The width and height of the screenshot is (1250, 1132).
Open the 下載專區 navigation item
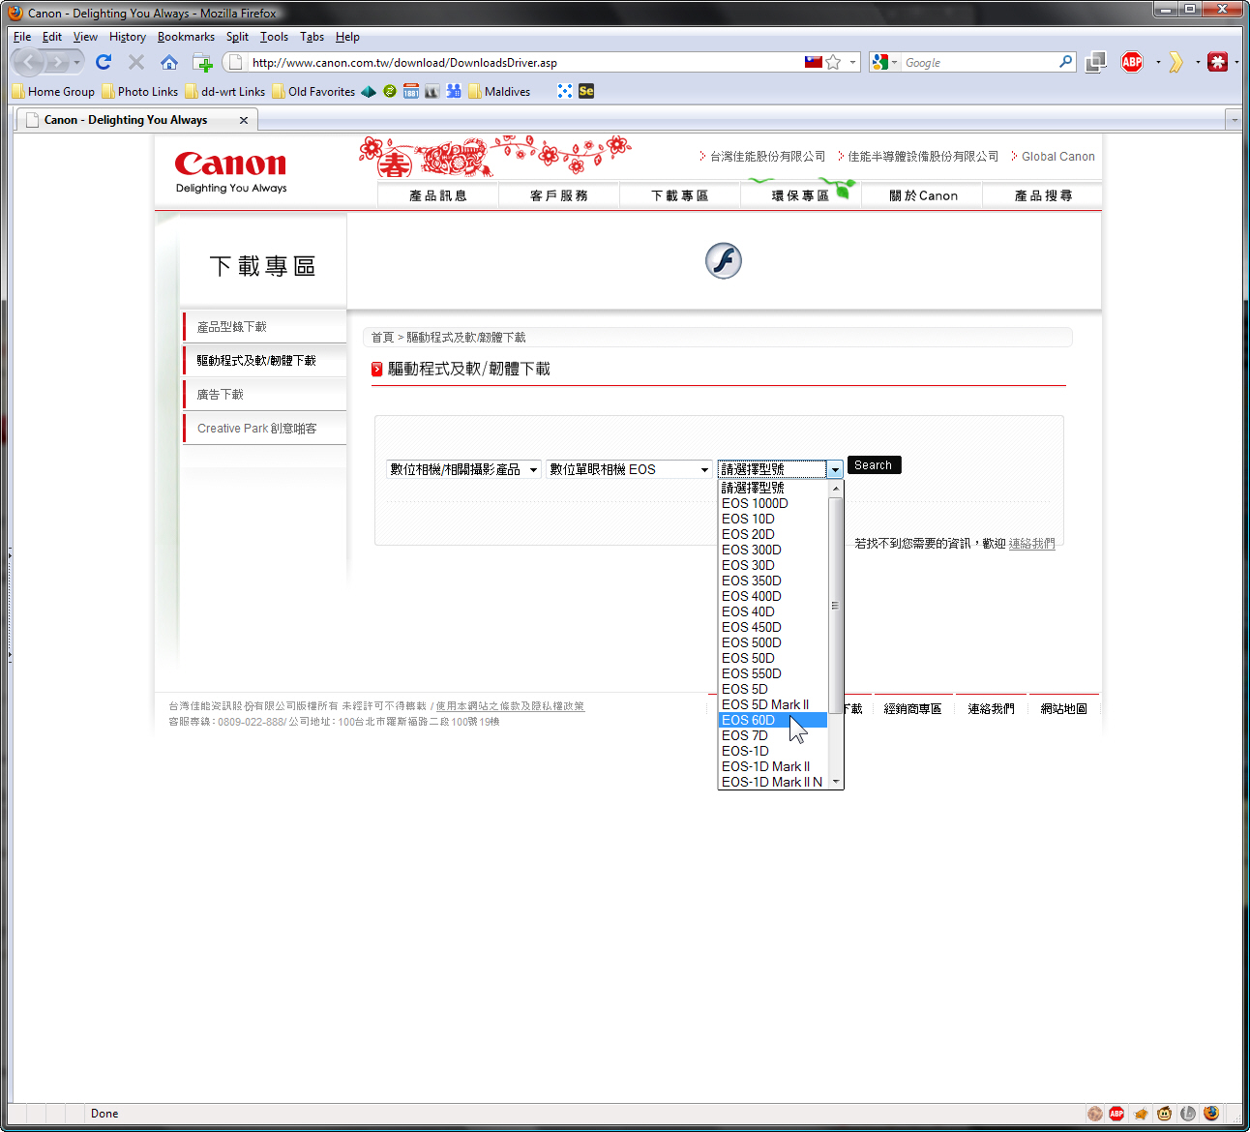pyautogui.click(x=680, y=195)
